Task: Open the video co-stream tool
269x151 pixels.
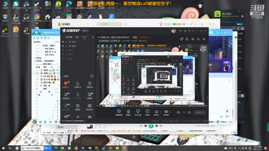Action: coord(66,96)
